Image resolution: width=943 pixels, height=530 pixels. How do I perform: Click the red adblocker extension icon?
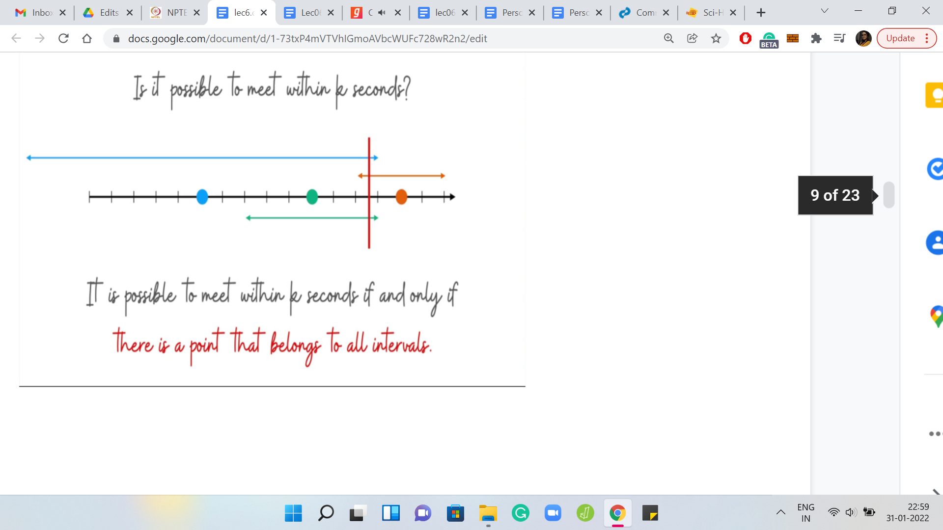point(745,38)
